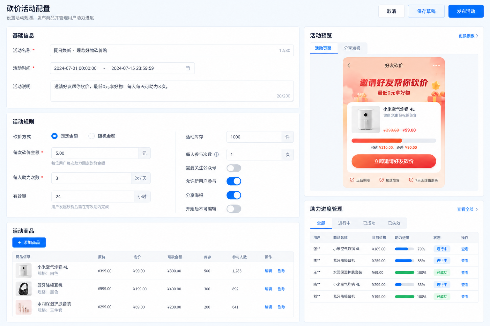Click the 正品保障 shield icon
The height and width of the screenshot is (326, 490).
click(352, 180)
